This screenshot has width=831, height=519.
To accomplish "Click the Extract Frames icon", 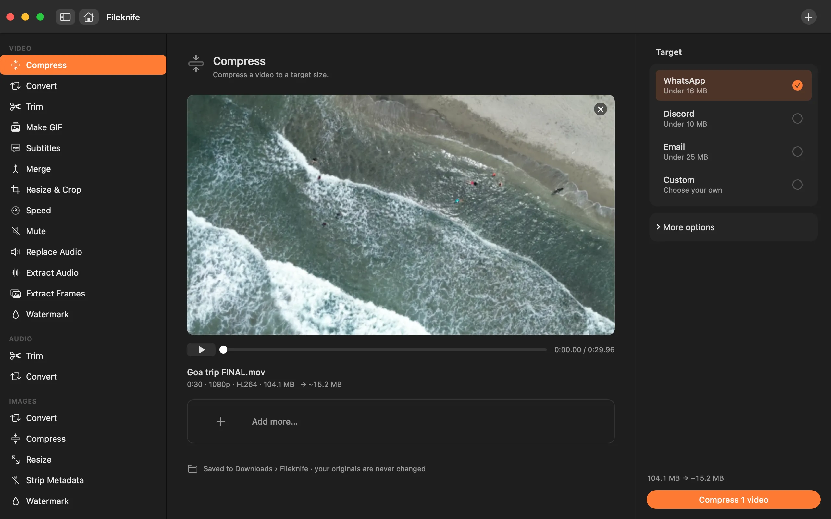I will pyautogui.click(x=16, y=293).
